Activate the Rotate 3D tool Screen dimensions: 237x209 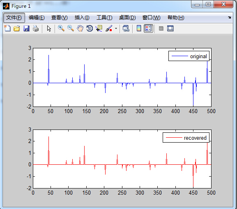pos(90,28)
